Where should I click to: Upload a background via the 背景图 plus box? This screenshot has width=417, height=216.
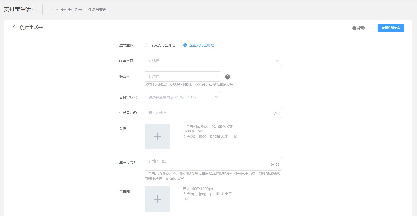pyautogui.click(x=157, y=199)
